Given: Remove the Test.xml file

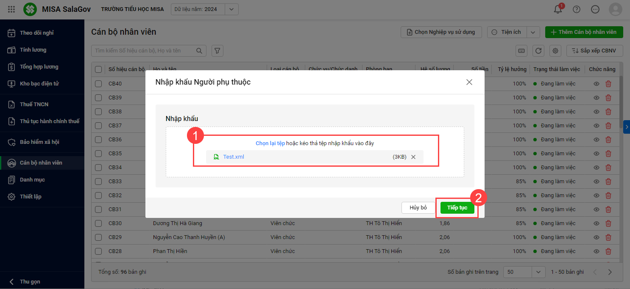Looking at the screenshot, I should (413, 157).
